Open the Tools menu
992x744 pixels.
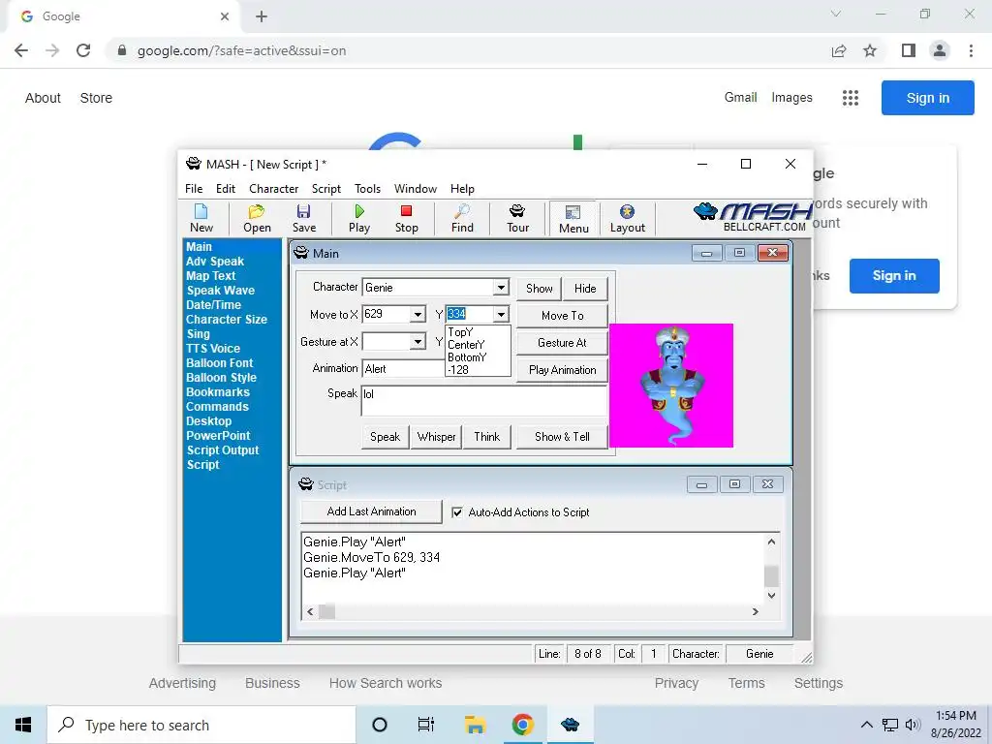[x=367, y=189]
